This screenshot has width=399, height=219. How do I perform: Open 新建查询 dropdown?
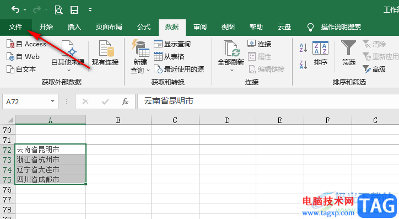click(x=140, y=56)
